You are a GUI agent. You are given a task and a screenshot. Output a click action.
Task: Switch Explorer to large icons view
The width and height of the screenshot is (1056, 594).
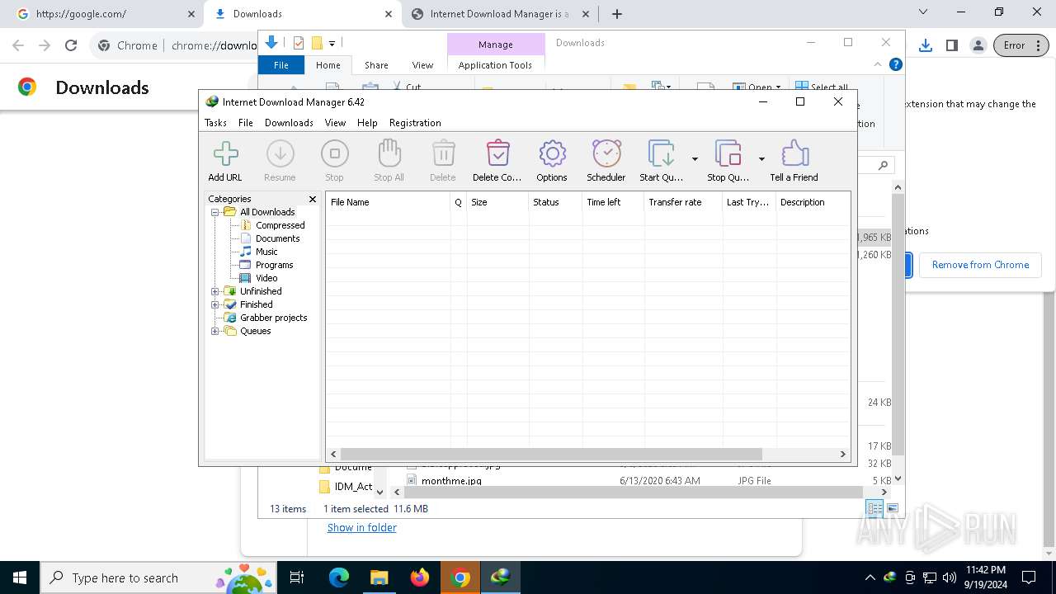click(x=892, y=509)
